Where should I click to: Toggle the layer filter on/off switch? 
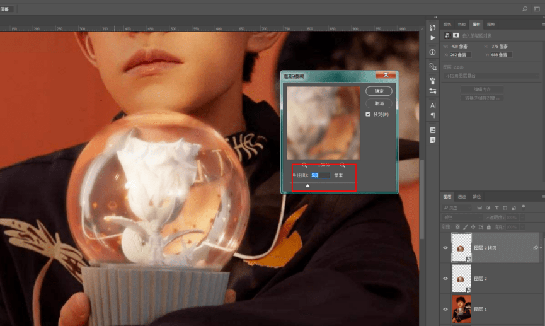(524, 207)
